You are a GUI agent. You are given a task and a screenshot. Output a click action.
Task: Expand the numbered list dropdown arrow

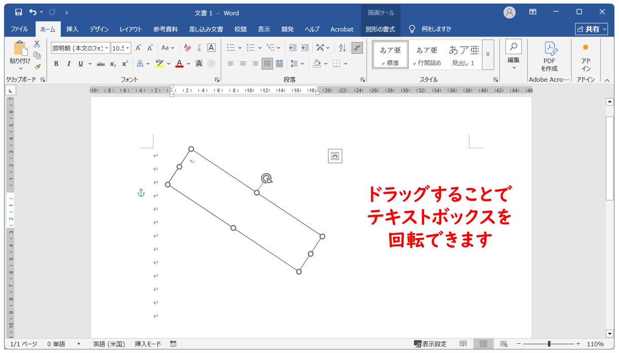tap(260, 48)
